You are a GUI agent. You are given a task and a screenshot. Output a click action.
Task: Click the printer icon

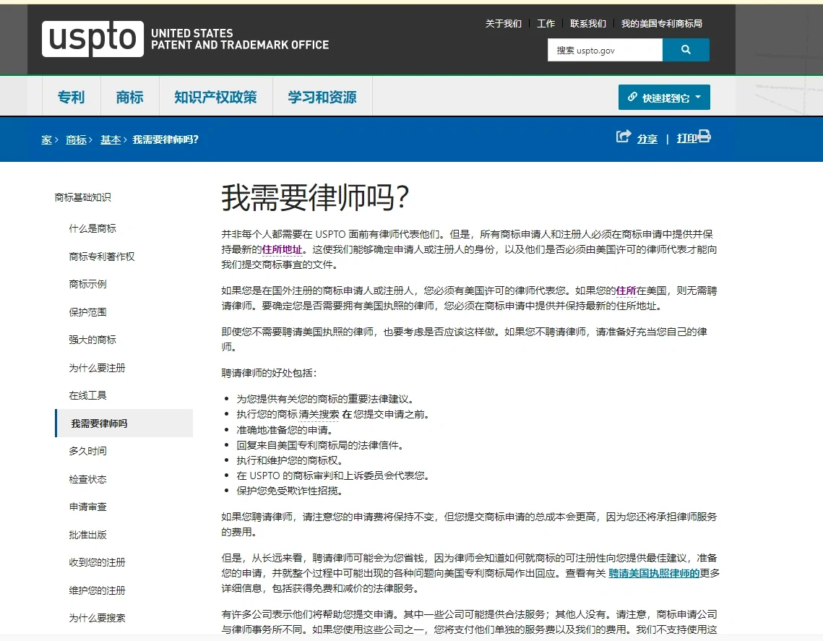(704, 136)
